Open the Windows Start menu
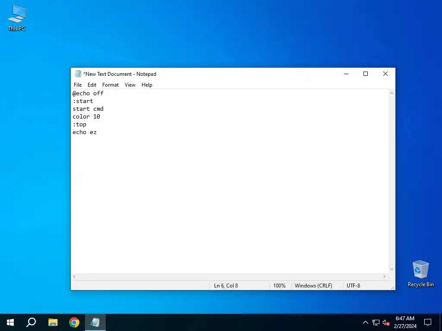Screen dimensions: 442x331 [10, 322]
